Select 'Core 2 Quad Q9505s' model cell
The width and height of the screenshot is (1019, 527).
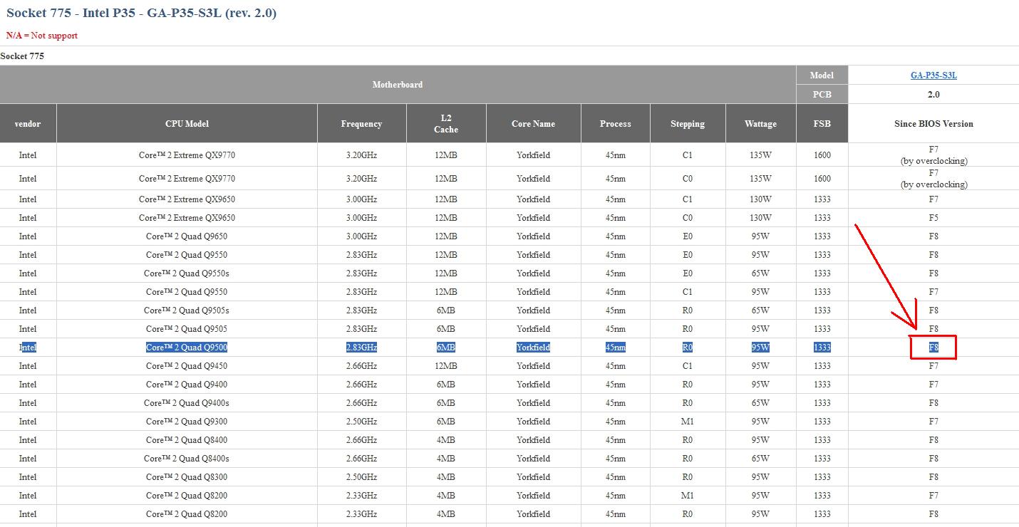pos(187,311)
